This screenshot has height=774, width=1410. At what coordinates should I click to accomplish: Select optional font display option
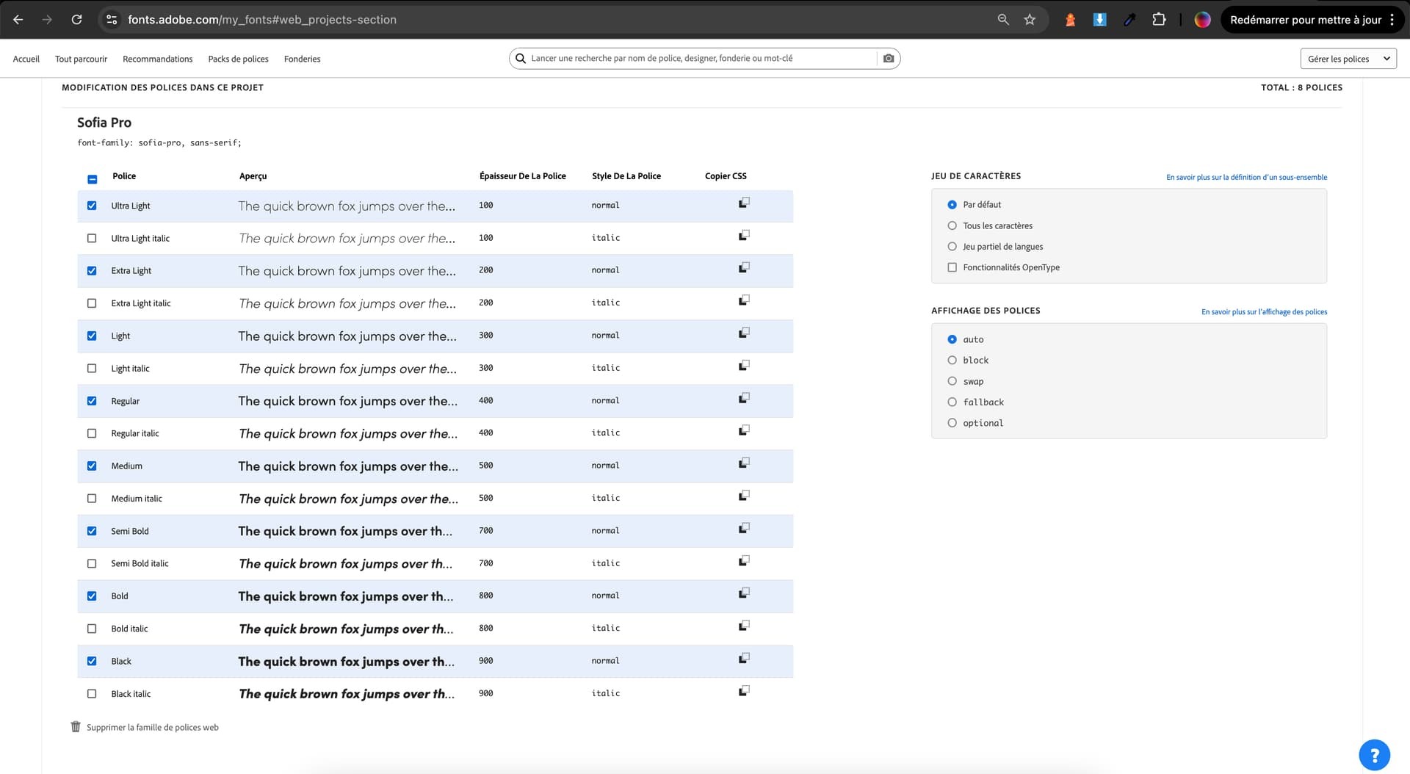[x=952, y=423]
